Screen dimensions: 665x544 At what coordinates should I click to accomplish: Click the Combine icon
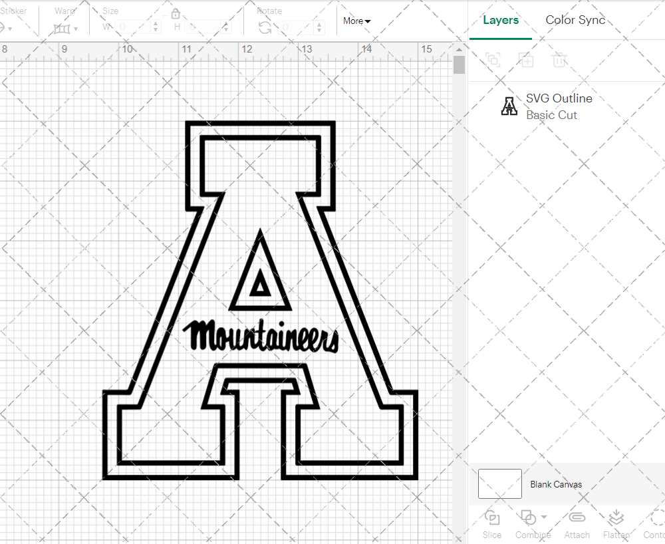[529, 518]
